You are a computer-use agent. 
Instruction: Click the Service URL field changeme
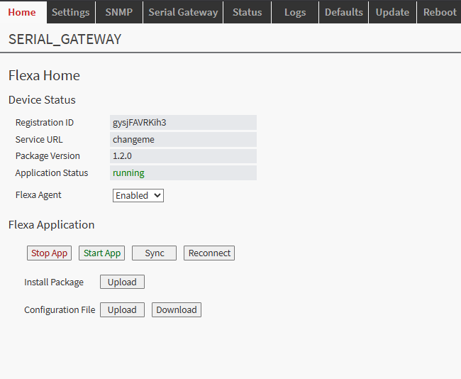183,140
